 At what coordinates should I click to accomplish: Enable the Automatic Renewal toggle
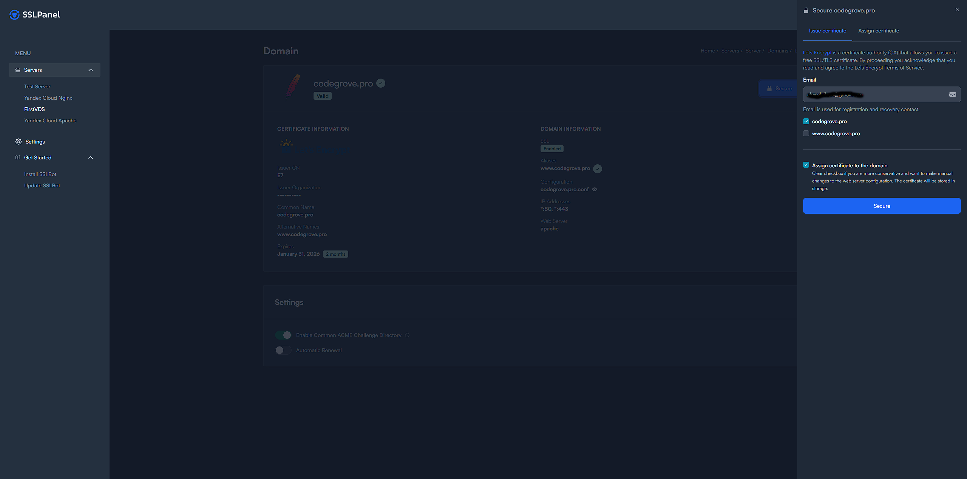tap(283, 350)
